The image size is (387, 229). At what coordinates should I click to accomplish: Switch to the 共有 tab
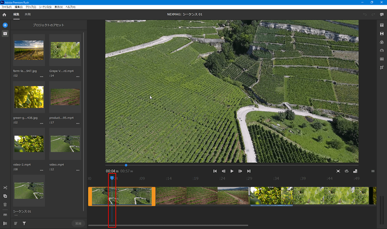[x=28, y=15]
